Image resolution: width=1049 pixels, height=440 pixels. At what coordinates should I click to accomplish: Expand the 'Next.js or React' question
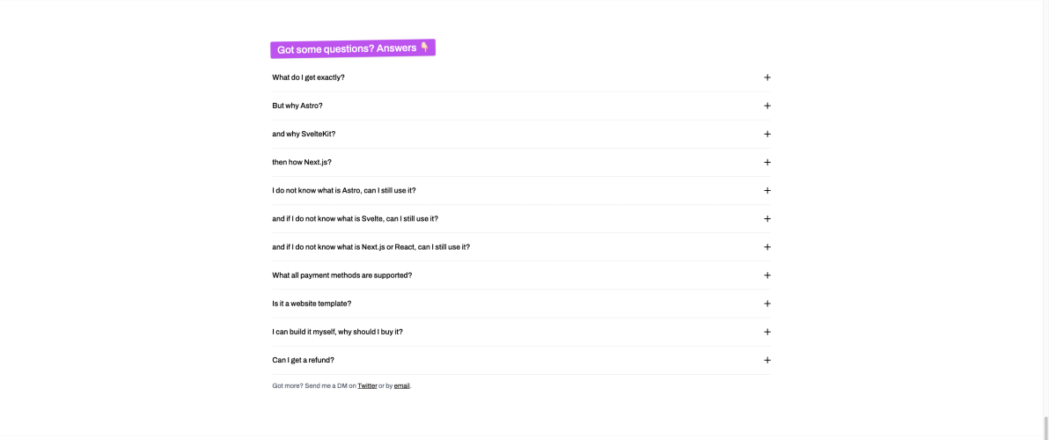tap(370, 247)
